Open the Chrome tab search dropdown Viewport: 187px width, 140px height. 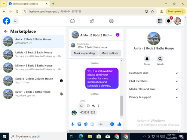point(4,4)
